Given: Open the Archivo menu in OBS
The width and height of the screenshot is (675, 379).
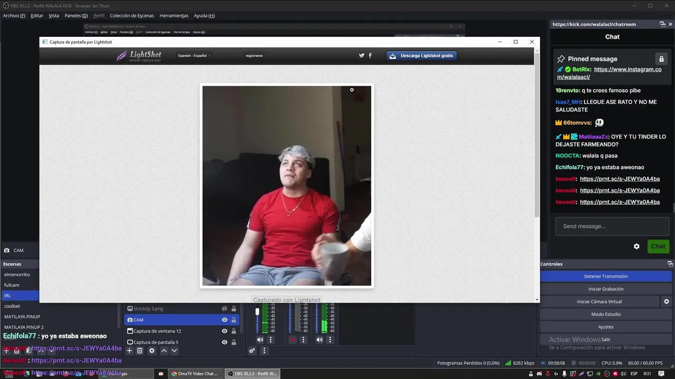Looking at the screenshot, I should coord(14,15).
